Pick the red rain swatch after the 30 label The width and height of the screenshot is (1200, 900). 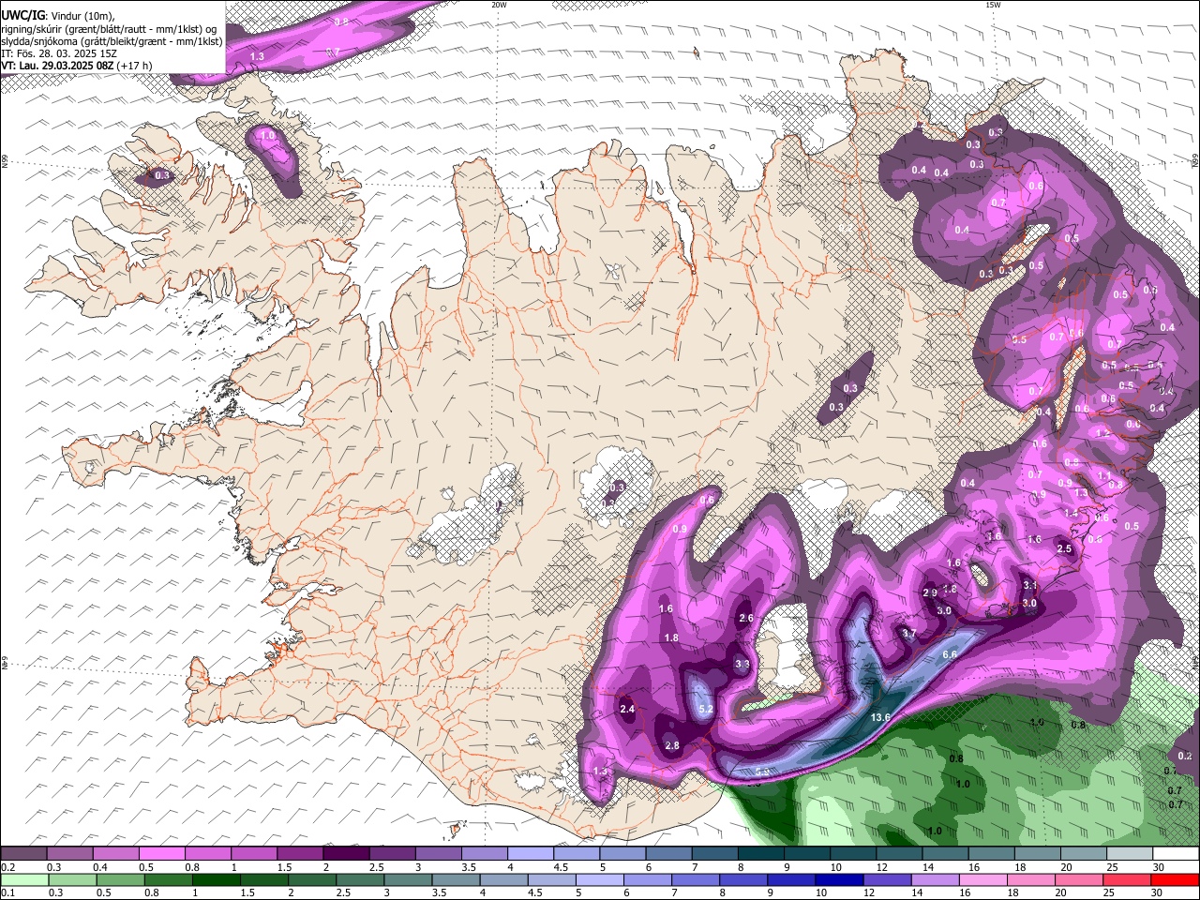coord(1175,880)
